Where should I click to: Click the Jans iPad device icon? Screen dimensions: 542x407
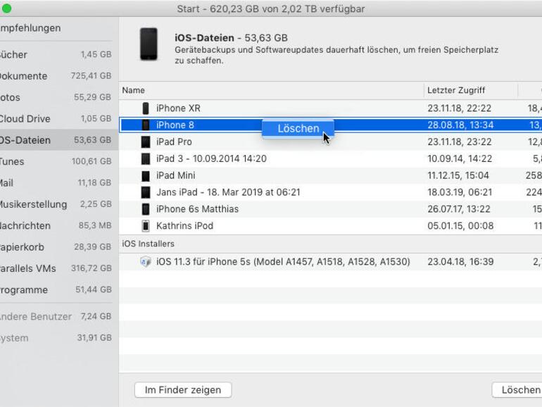(146, 192)
